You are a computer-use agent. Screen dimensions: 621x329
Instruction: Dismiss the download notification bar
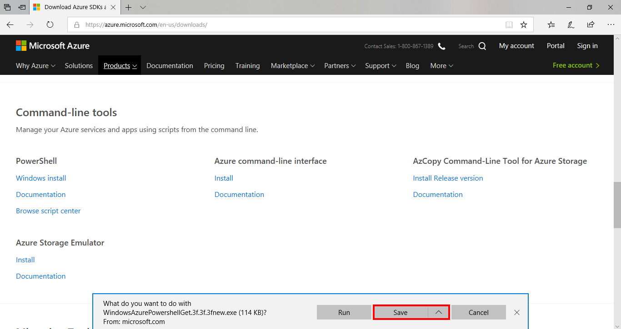tap(517, 312)
